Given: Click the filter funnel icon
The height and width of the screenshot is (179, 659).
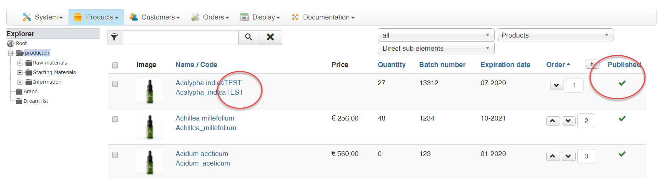Looking at the screenshot, I should click(115, 37).
